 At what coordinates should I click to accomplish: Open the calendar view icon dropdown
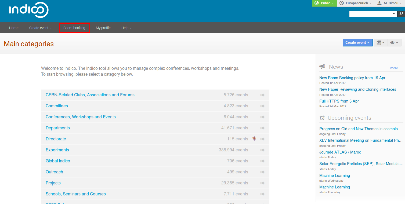[381, 43]
